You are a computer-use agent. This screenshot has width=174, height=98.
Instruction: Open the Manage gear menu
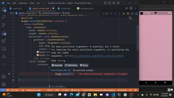click(4, 85)
